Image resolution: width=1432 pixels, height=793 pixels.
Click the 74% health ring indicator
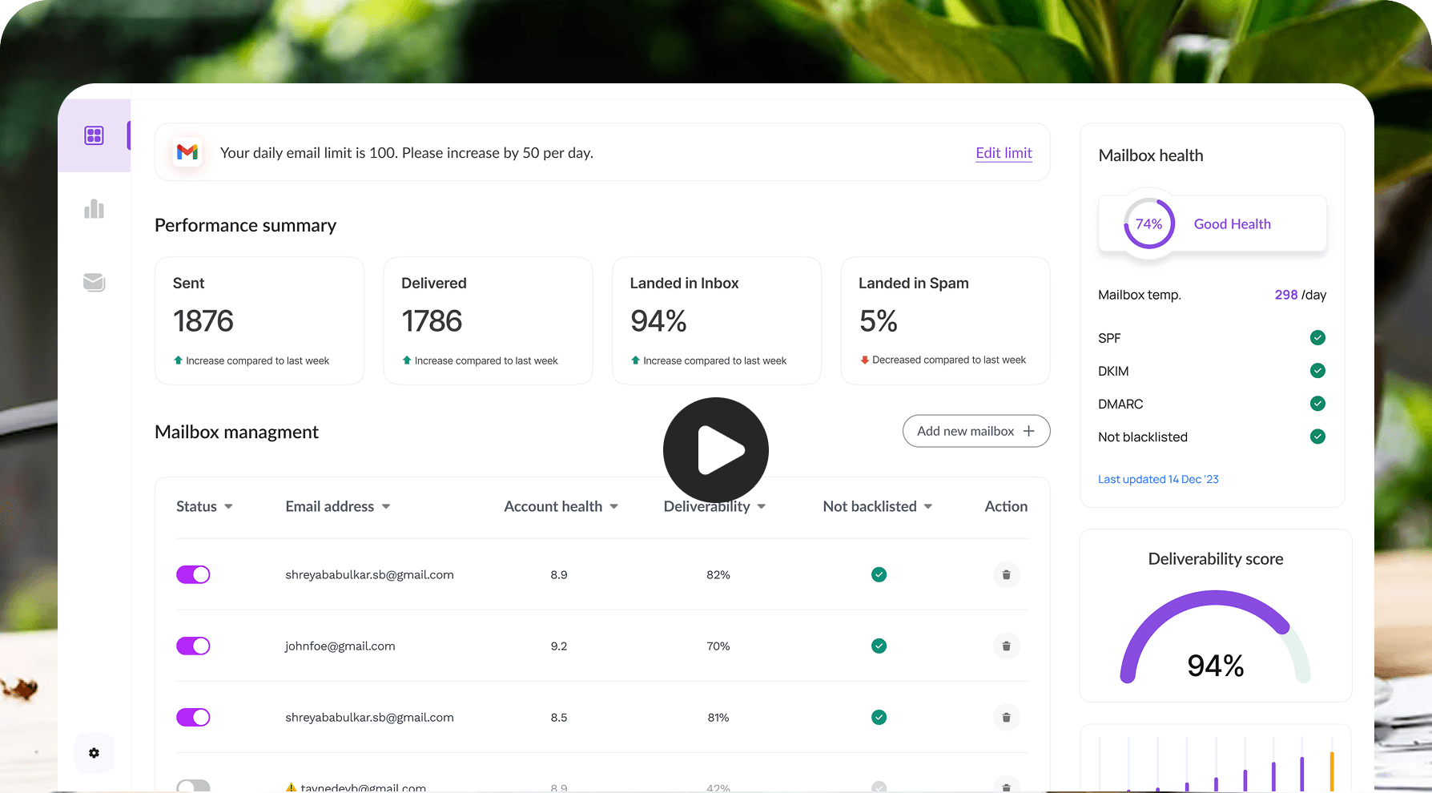pyautogui.click(x=1148, y=223)
